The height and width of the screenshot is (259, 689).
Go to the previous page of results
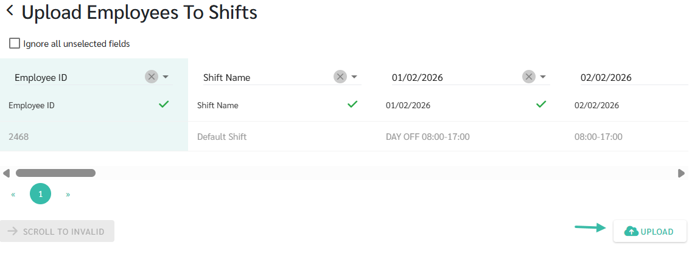13,195
